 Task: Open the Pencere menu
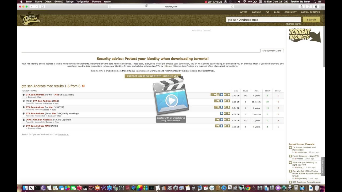point(96,2)
